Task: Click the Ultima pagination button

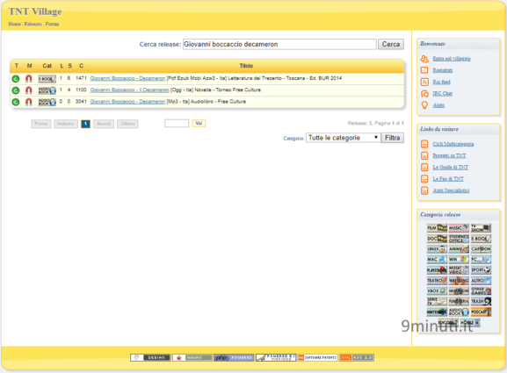Action: [x=127, y=124]
